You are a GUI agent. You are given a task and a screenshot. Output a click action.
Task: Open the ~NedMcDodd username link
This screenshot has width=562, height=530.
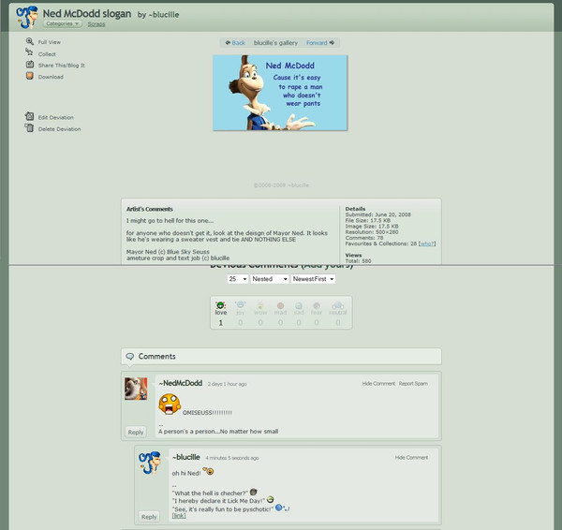point(181,383)
